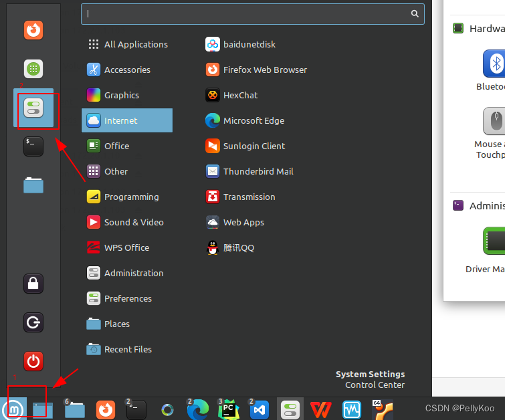Open the file manager group on the taskbar
The width and height of the screenshot is (505, 420).
[x=75, y=410]
